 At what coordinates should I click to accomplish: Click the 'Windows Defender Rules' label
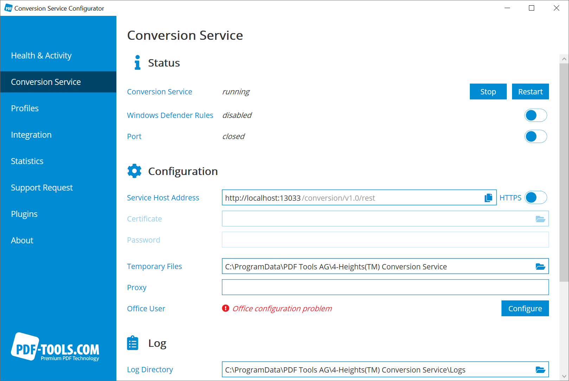170,115
